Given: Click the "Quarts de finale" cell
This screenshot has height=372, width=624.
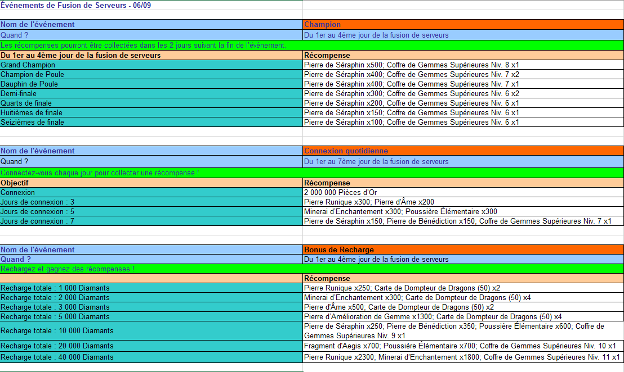Looking at the screenshot, I should coord(151,103).
